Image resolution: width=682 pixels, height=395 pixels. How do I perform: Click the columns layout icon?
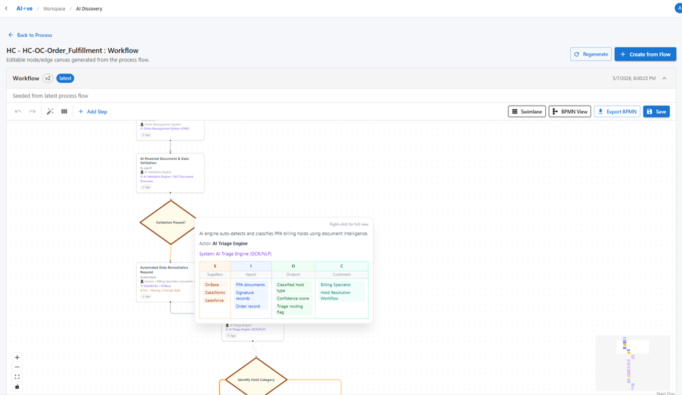pyautogui.click(x=64, y=112)
